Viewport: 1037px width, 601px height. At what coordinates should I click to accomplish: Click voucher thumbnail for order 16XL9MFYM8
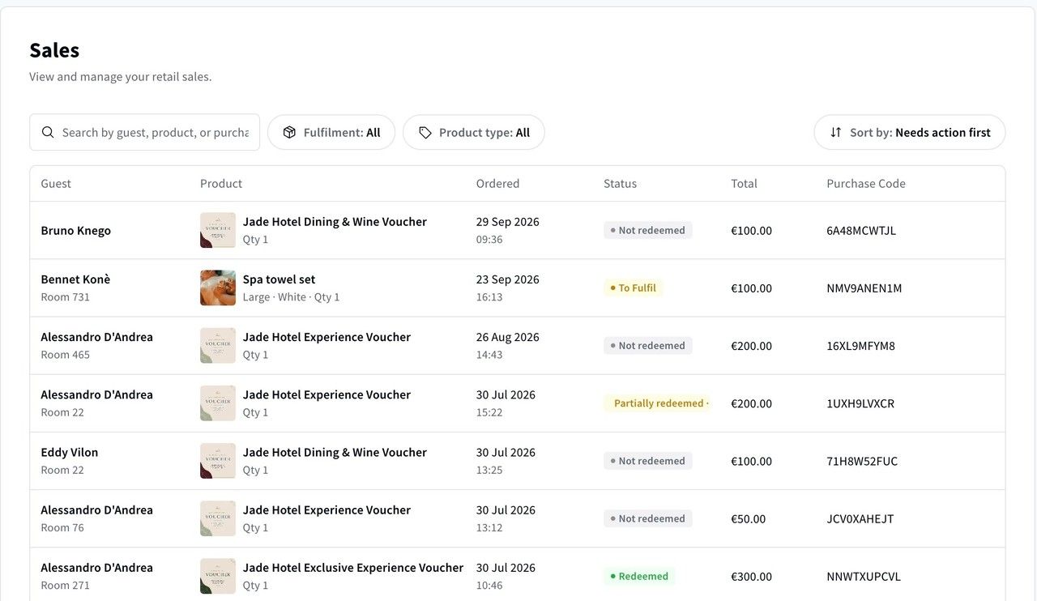[218, 346]
